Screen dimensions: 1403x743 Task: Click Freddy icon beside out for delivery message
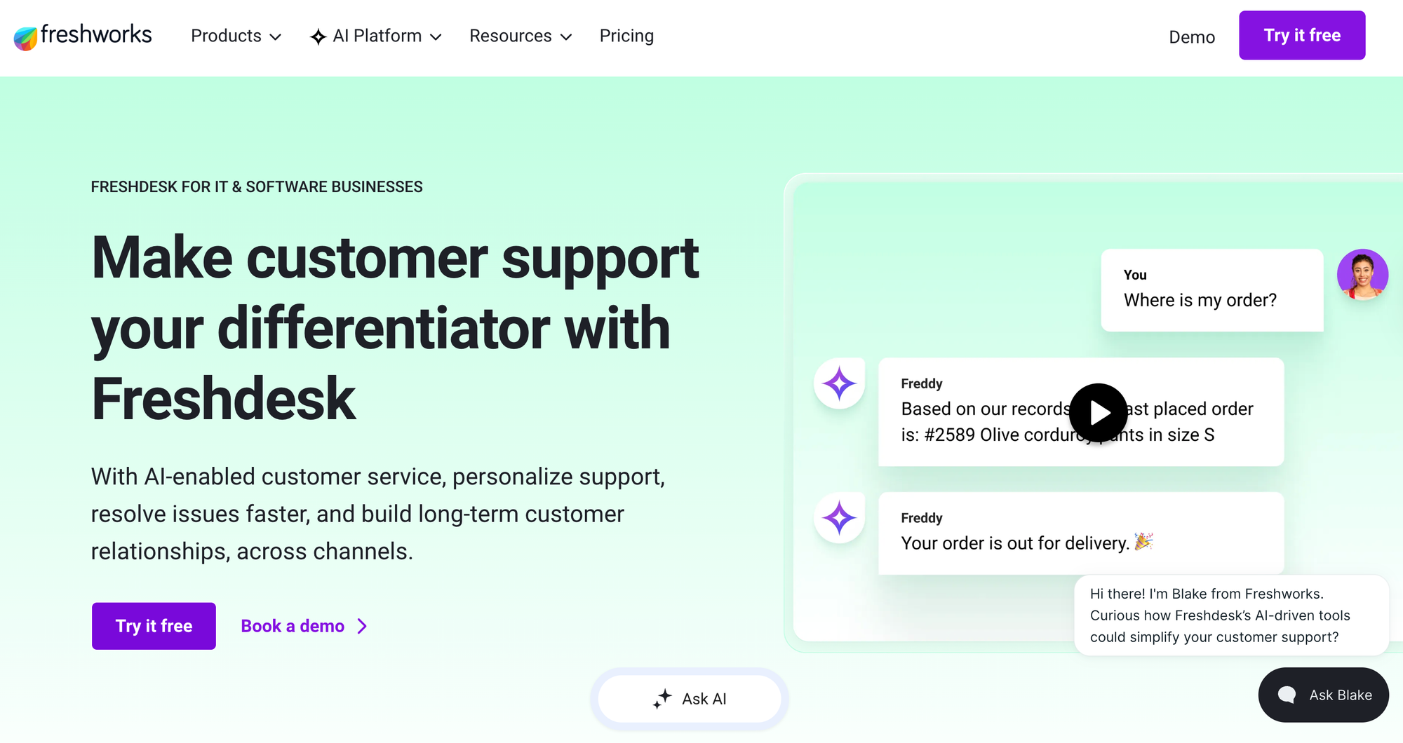[839, 518]
